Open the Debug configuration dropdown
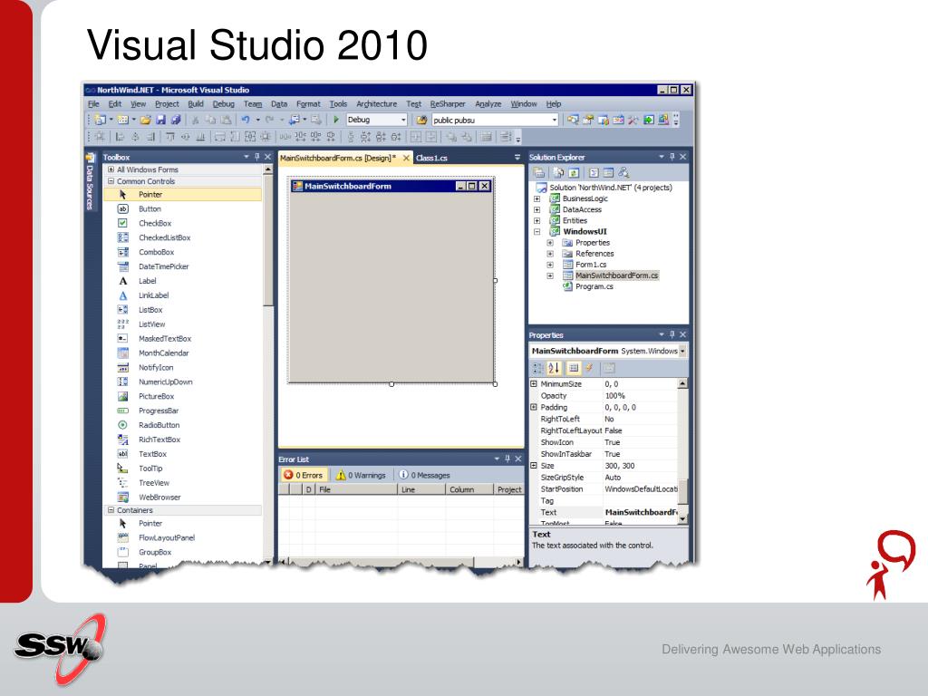The width and height of the screenshot is (928, 696). (x=403, y=120)
